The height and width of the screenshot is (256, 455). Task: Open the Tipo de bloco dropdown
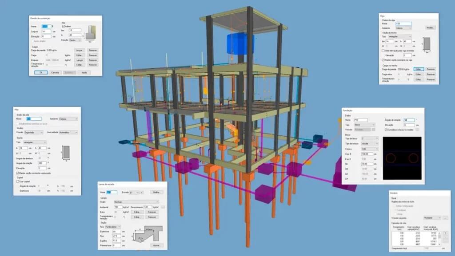pos(370,138)
